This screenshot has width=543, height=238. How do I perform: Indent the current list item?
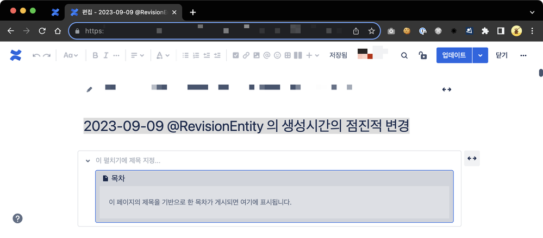(217, 55)
